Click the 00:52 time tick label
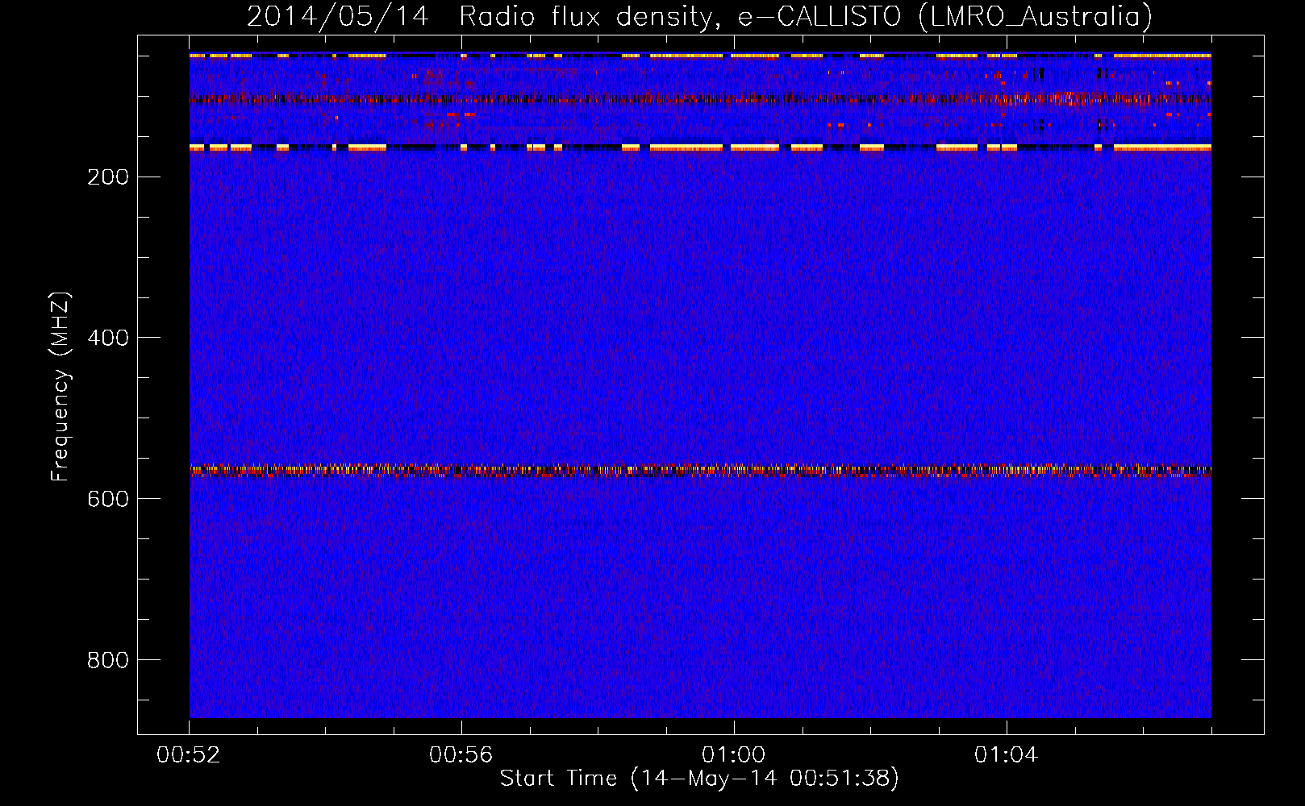The width and height of the screenshot is (1305, 806). coord(189,755)
